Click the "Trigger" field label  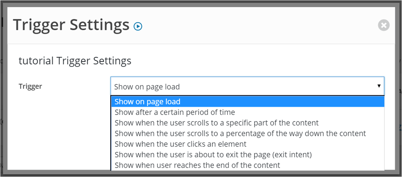30,86
